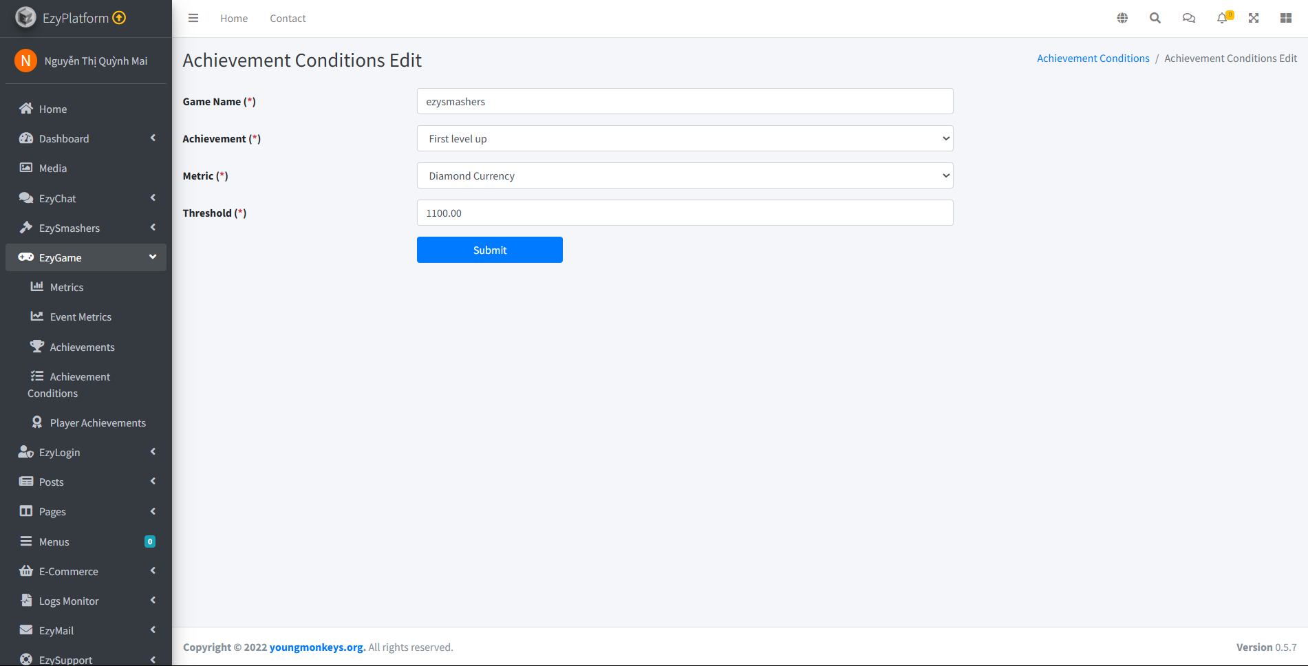Go to Event Metrics in the sidebar
This screenshot has width=1308, height=666.
click(x=81, y=316)
